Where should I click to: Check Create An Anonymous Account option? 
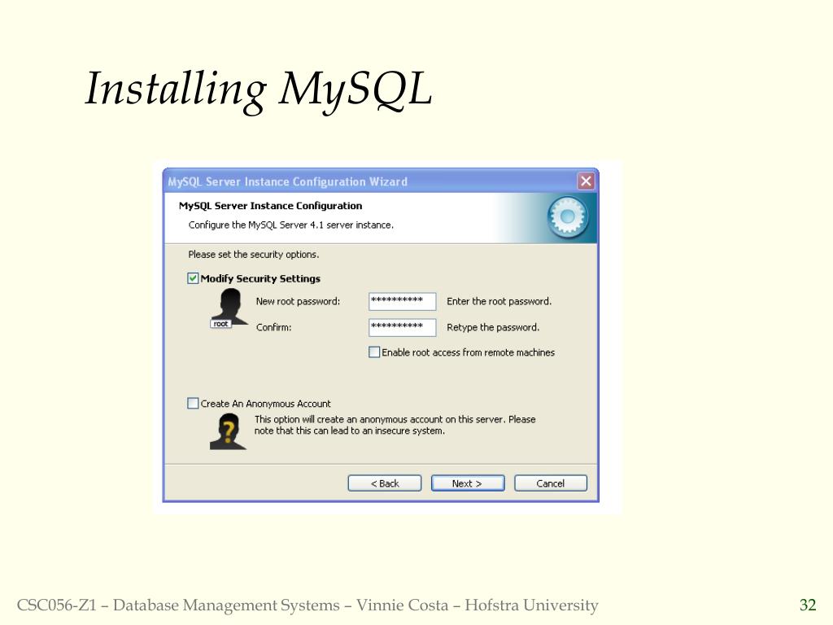click(193, 404)
